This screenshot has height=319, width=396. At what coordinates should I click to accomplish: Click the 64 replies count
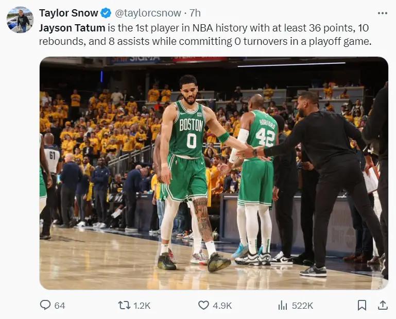pyautogui.click(x=60, y=306)
